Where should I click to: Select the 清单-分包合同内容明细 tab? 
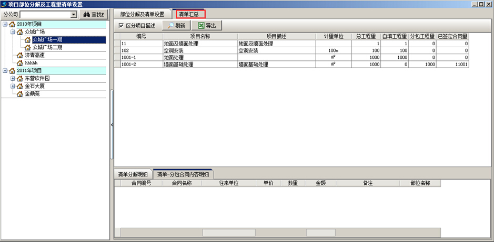coord(183,174)
